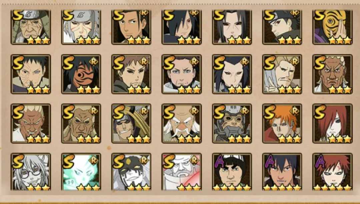Select the A-rank dark spiky-haired ninja
The image size is (360, 204).
[282, 172]
